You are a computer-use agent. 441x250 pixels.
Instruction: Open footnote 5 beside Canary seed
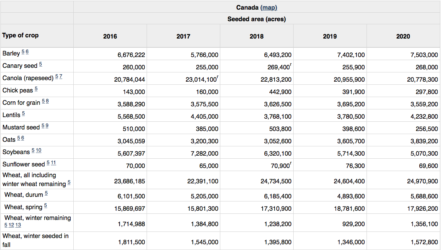tap(41, 64)
